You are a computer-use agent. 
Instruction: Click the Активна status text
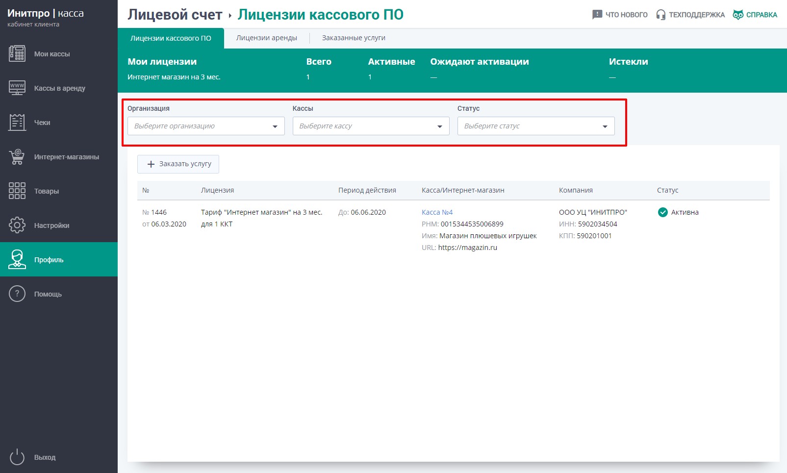click(685, 212)
